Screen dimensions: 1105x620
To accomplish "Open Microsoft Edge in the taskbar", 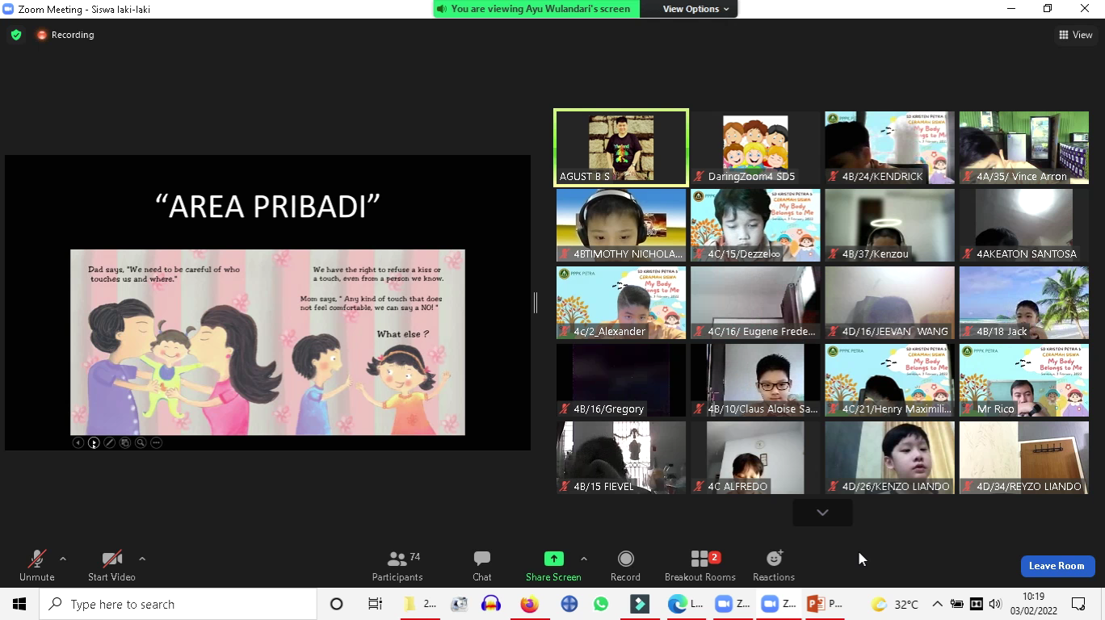I will [x=685, y=604].
